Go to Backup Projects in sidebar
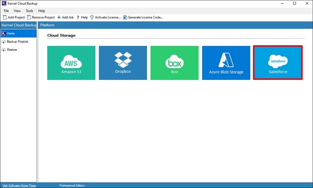Image resolution: width=313 pixels, height=188 pixels. [18, 42]
